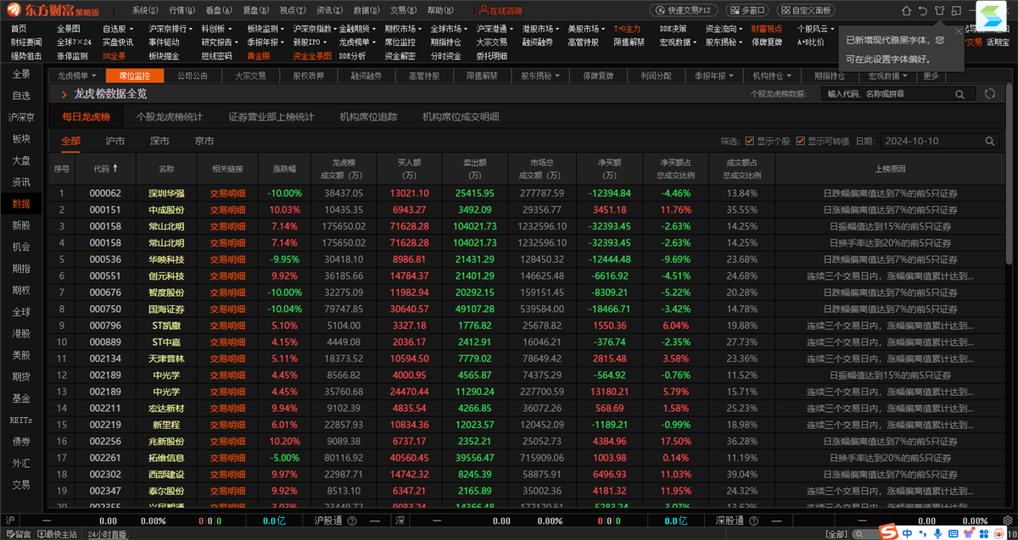Expand the 宏观数据 dropdown in sub-tab bar
The image size is (1018, 540).
887,75
